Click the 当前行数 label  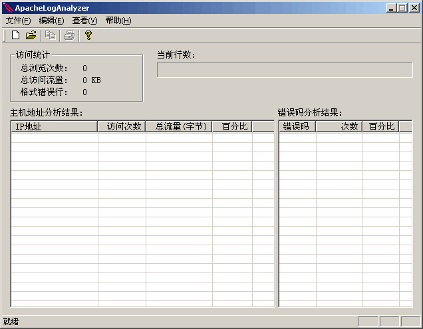[176, 55]
